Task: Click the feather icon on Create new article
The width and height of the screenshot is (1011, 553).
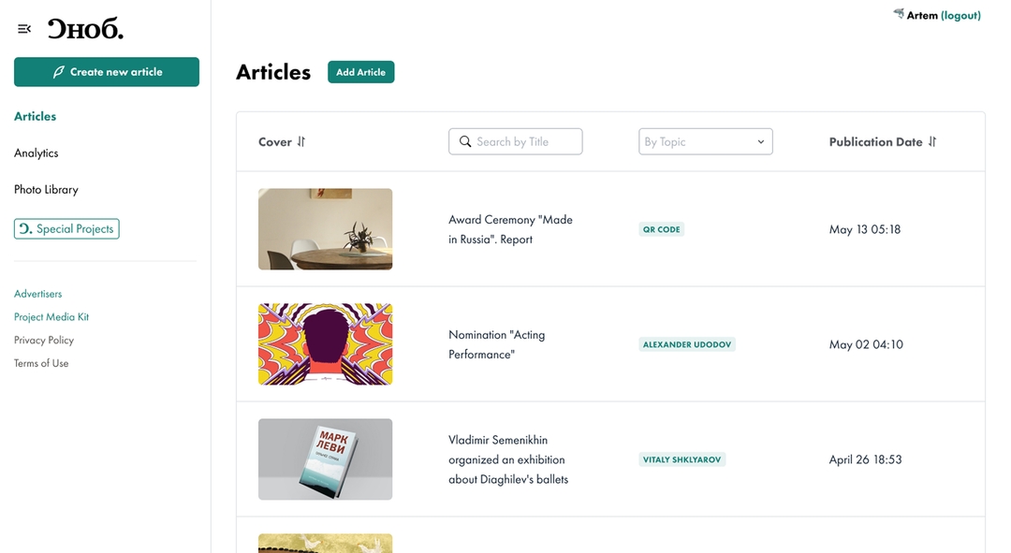Action: click(x=59, y=72)
